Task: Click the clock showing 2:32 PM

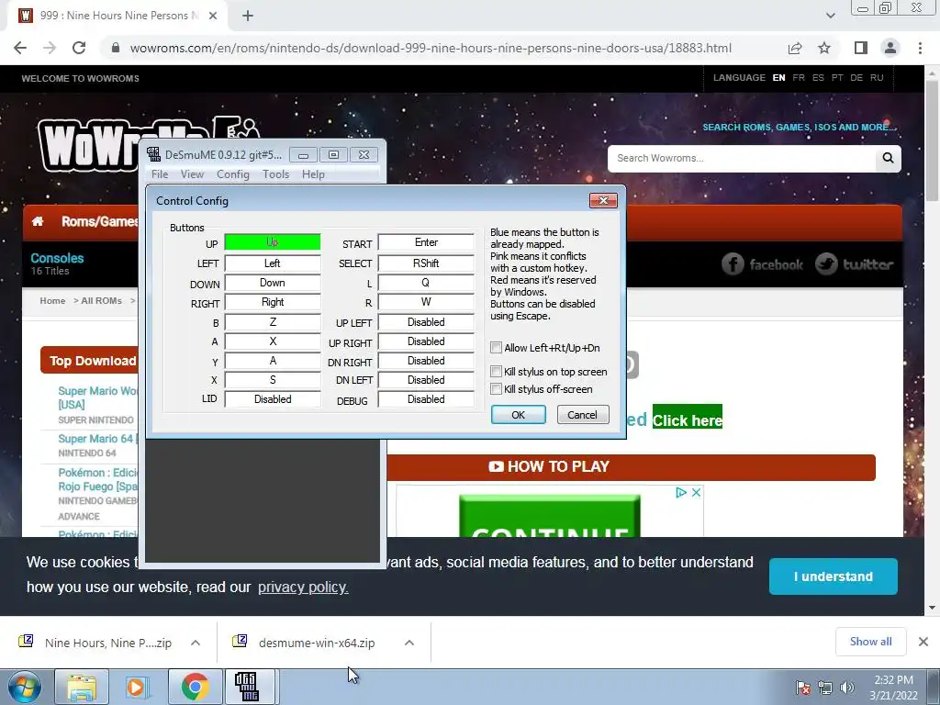Action: click(893, 688)
